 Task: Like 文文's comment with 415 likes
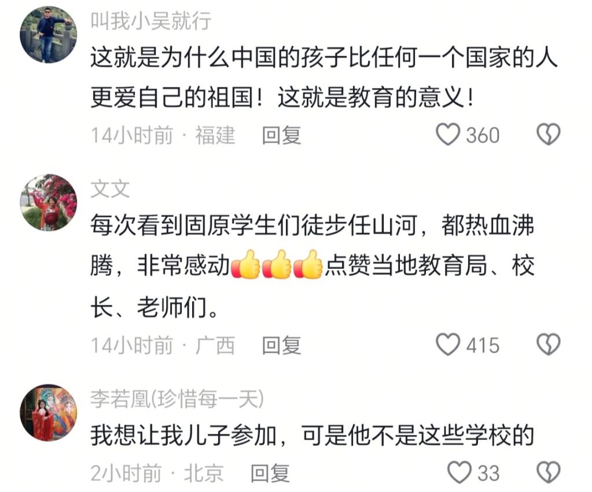448,345
